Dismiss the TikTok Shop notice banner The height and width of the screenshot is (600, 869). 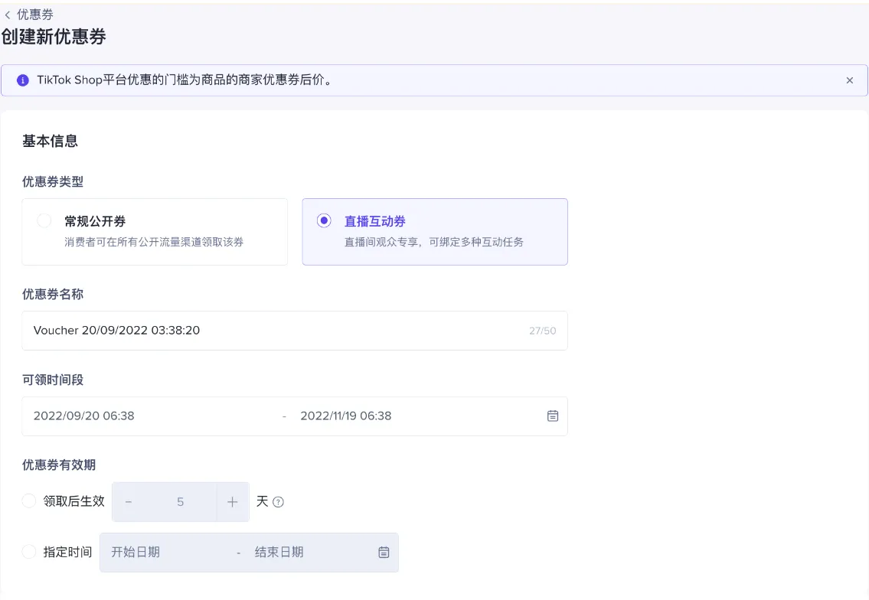[x=850, y=80]
